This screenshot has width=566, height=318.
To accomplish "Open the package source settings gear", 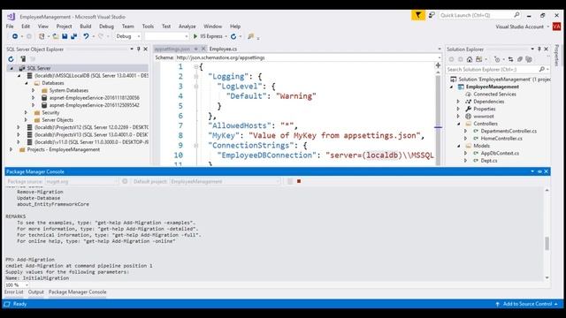I will point(125,181).
